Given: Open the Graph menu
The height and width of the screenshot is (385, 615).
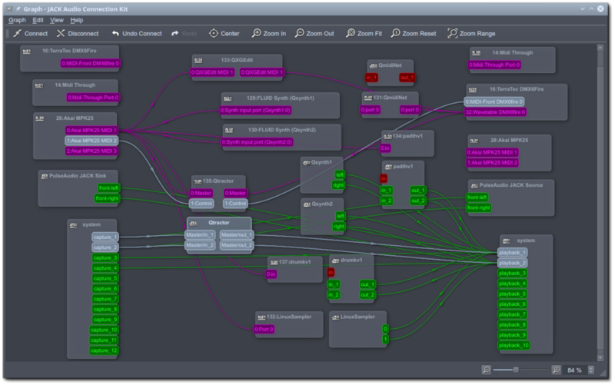Looking at the screenshot, I should [x=17, y=20].
